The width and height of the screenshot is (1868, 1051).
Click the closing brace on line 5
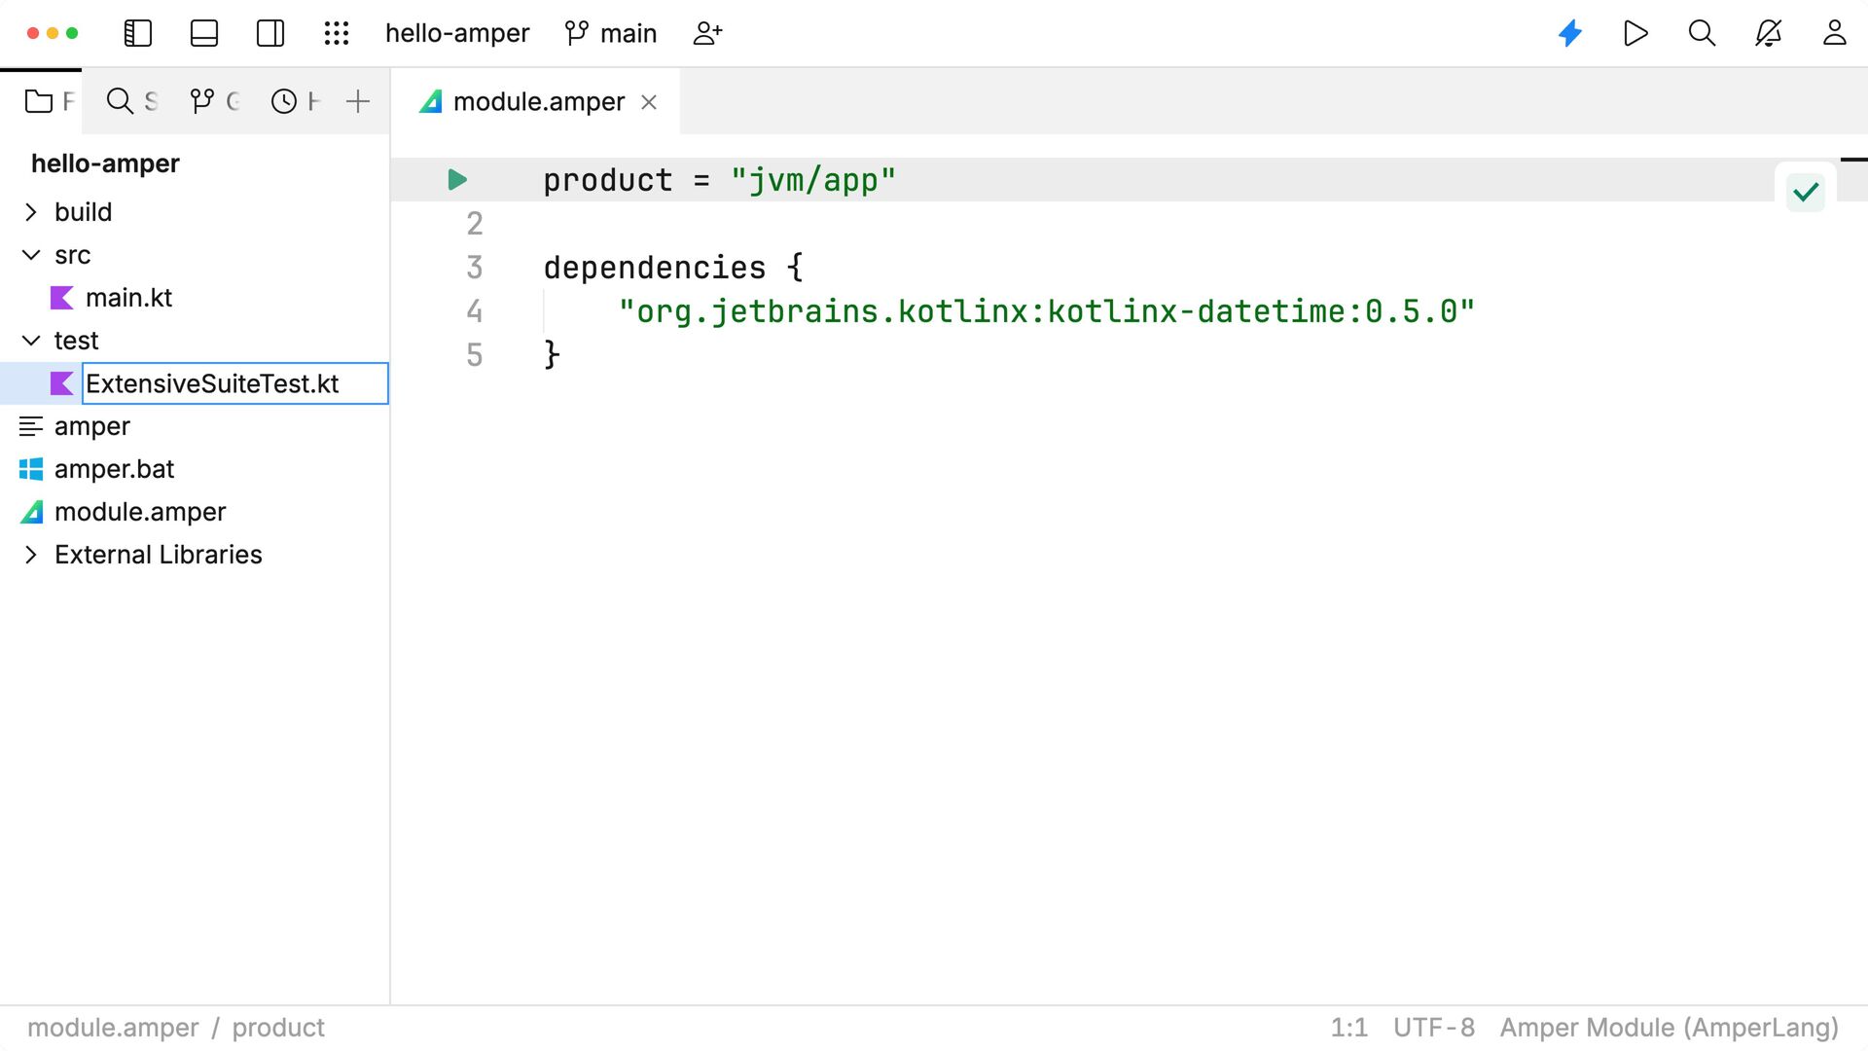[552, 354]
